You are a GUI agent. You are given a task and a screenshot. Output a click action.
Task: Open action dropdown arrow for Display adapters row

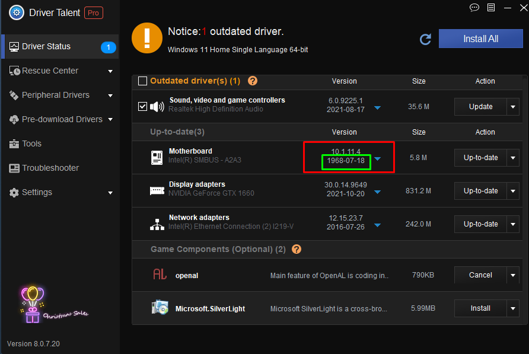point(513,191)
